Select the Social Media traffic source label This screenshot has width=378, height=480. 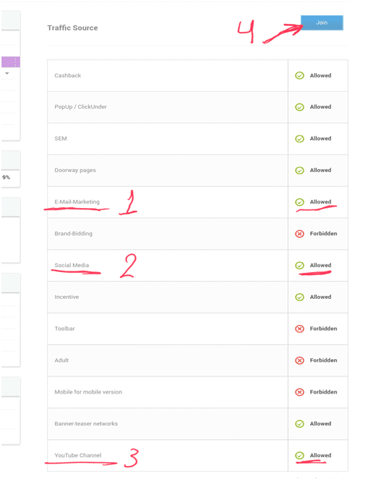pyautogui.click(x=72, y=265)
